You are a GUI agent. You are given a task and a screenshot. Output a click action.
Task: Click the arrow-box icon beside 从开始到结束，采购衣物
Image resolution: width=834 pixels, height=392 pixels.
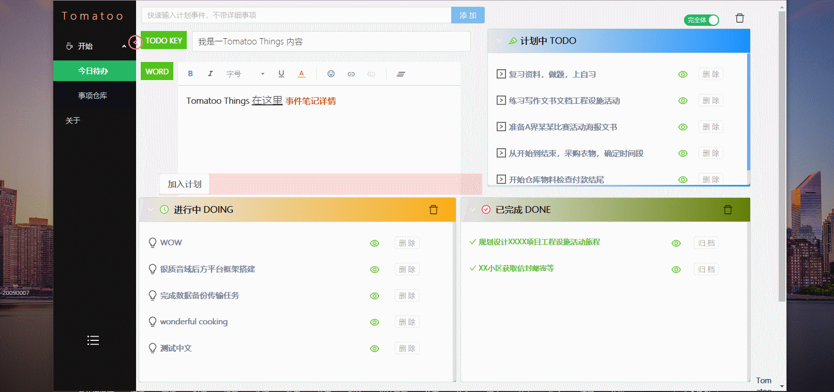(x=501, y=153)
